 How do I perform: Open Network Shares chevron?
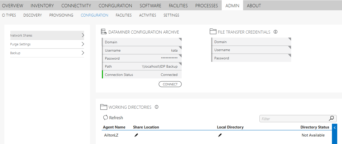[x=83, y=35]
